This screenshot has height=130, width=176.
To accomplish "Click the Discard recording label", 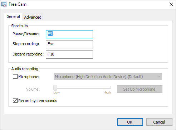I will [x=28, y=54].
